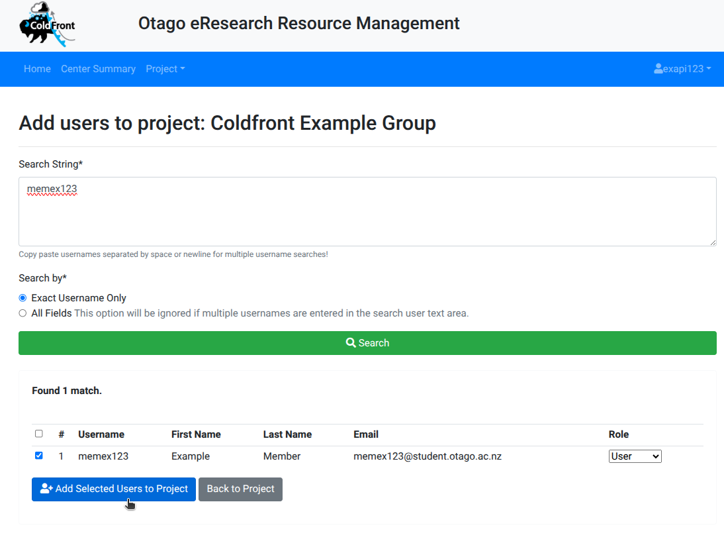Image resolution: width=724 pixels, height=551 pixels.
Task: Click the user profile icon in the navbar
Action: click(658, 69)
